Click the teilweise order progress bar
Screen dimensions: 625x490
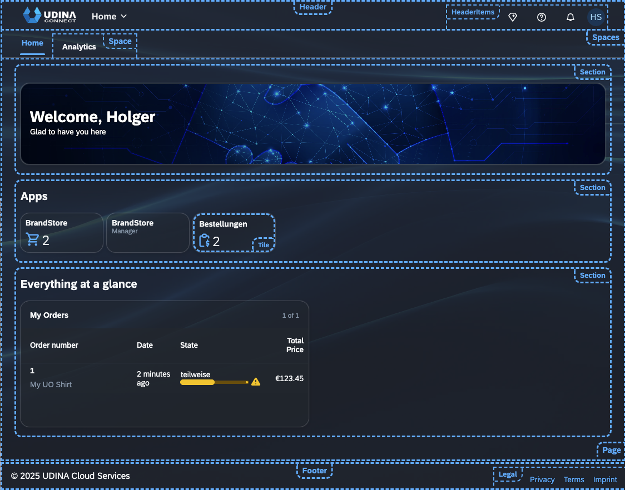tap(214, 382)
